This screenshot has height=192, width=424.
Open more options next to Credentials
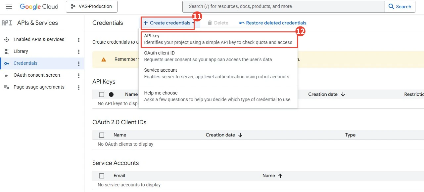click(x=79, y=64)
